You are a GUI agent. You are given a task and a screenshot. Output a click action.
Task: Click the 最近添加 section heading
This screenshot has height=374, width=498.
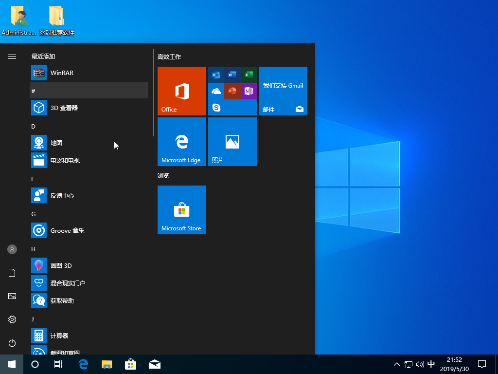[x=43, y=56]
